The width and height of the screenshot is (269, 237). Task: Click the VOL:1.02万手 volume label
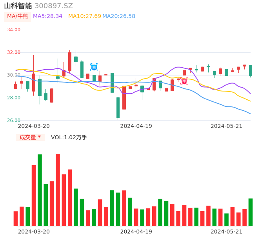click(x=69, y=137)
